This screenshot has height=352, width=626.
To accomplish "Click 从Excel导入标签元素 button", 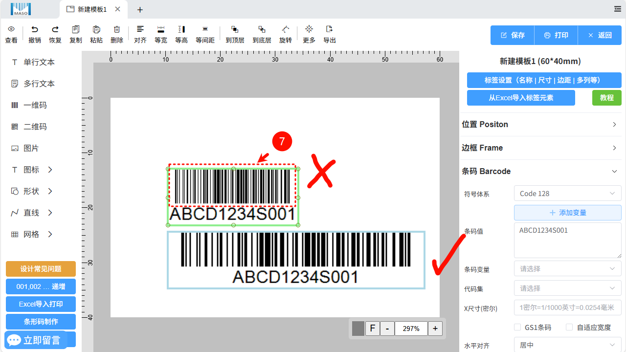I will (521, 98).
